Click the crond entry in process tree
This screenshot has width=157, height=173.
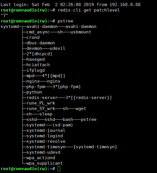pyautogui.click(x=33, y=37)
